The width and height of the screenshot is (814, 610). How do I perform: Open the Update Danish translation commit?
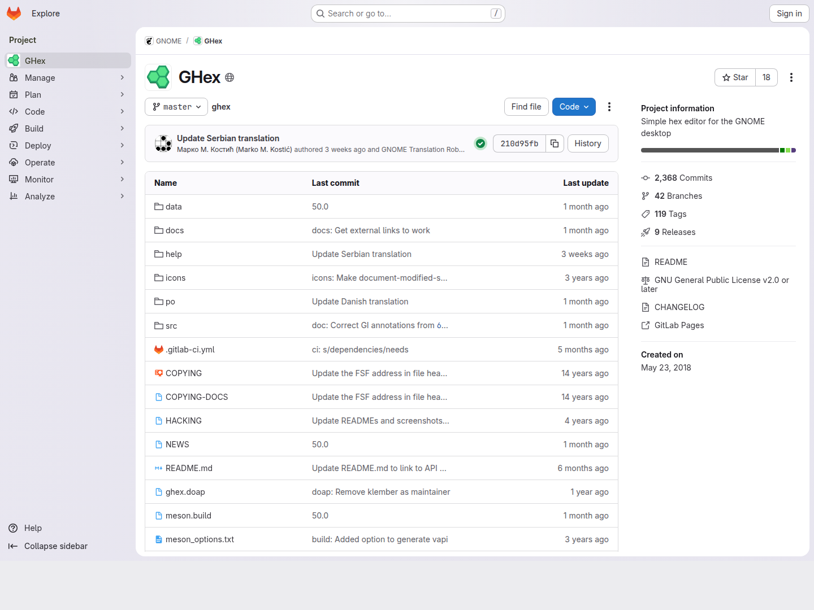(360, 302)
